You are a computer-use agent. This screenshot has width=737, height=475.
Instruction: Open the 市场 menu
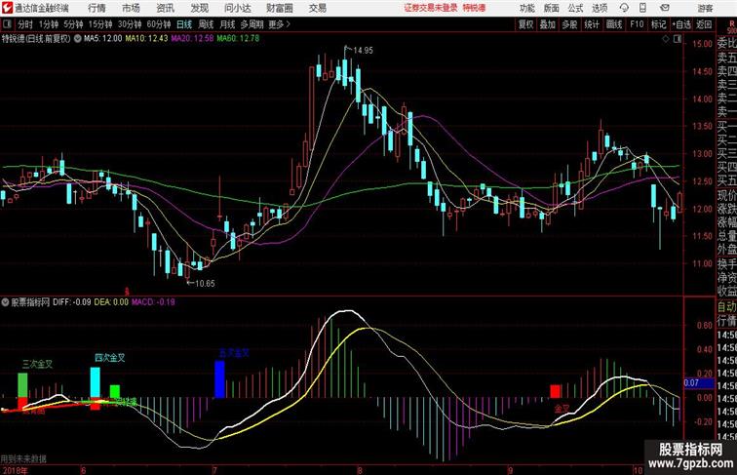click(132, 8)
